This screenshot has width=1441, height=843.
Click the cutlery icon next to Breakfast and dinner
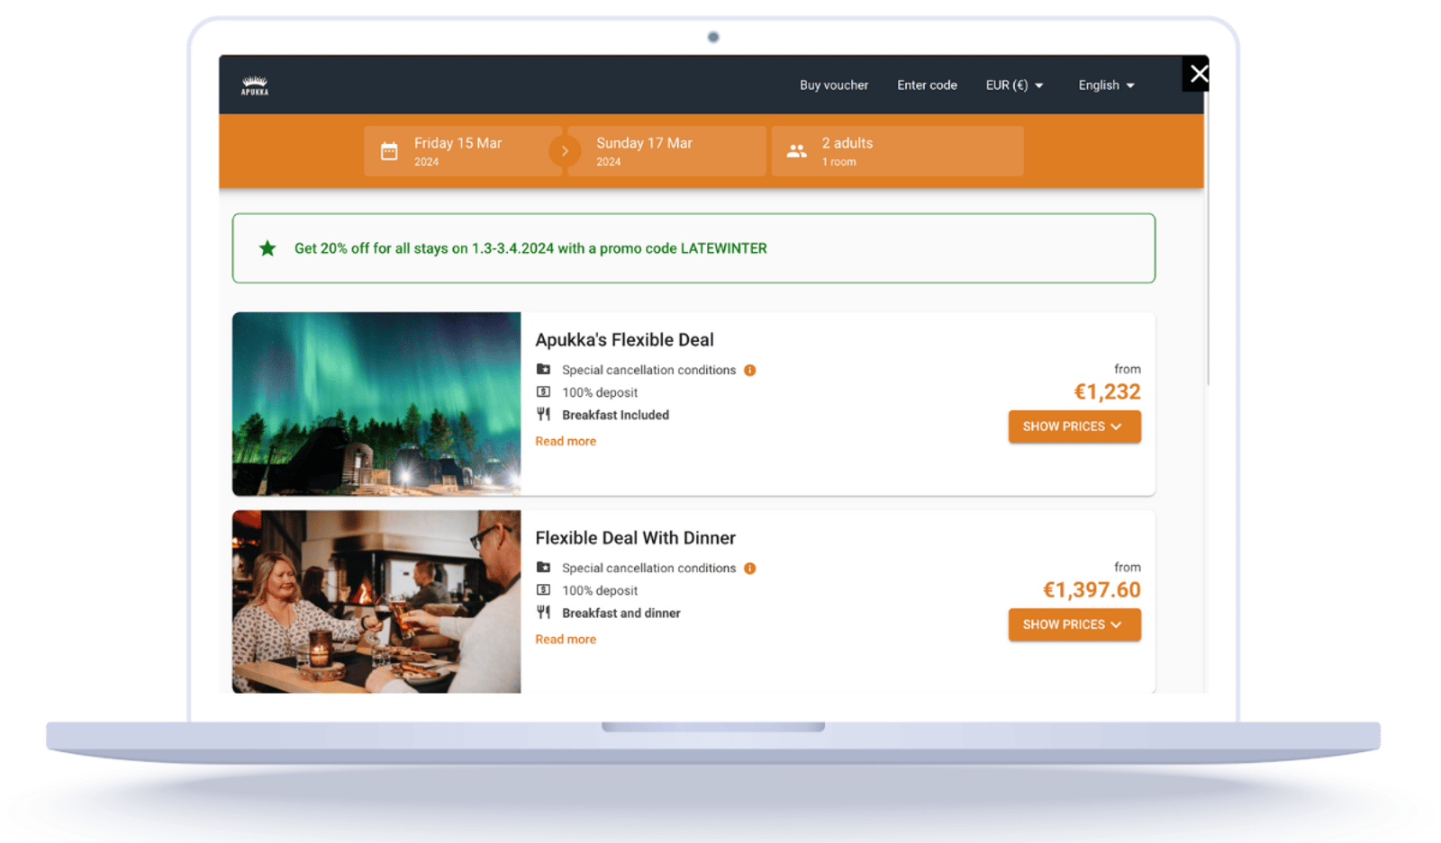[543, 612]
